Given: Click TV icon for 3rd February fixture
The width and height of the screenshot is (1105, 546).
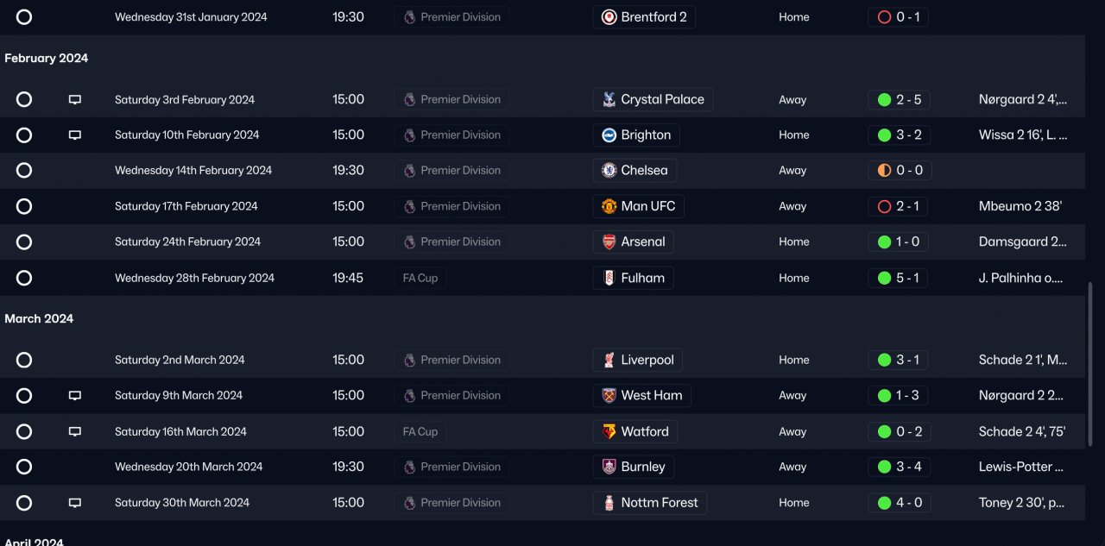Looking at the screenshot, I should 75,99.
